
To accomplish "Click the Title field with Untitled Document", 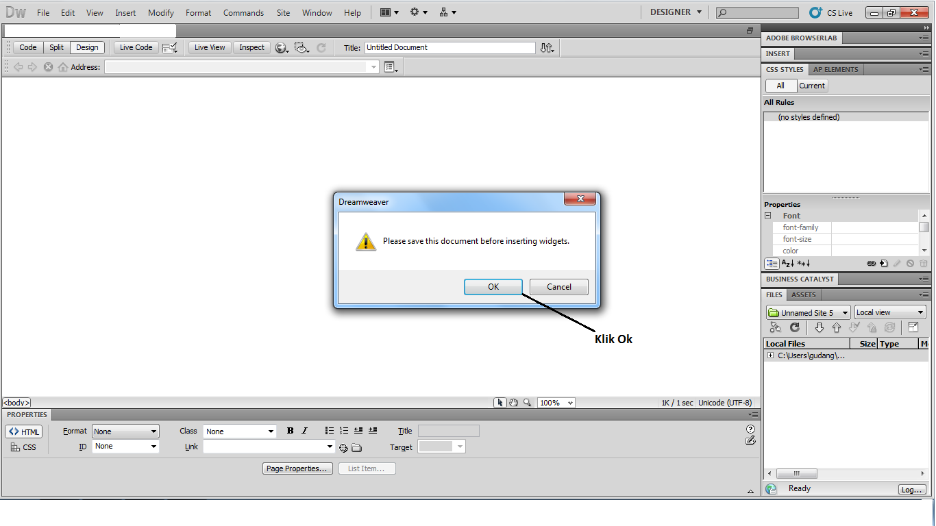I will (449, 47).
